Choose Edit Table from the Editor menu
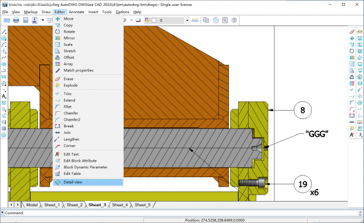 88,174
